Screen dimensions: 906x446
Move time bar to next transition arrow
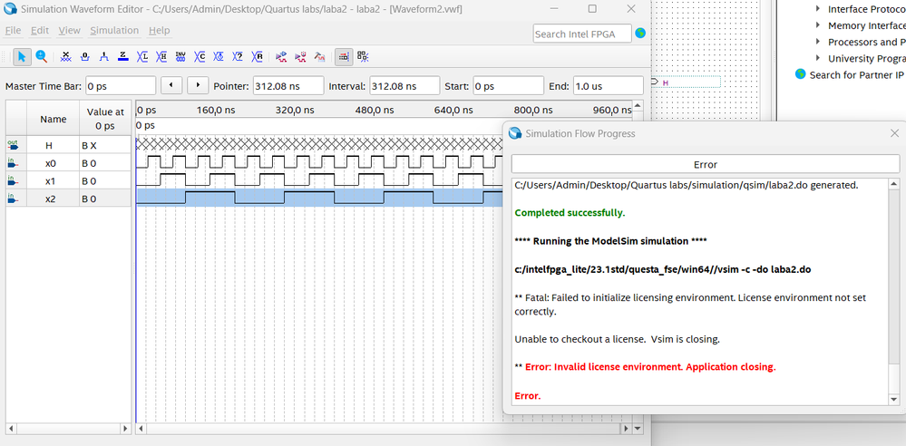197,86
